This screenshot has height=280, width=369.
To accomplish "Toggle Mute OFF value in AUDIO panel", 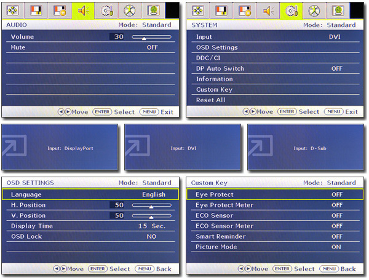I will click(x=153, y=47).
